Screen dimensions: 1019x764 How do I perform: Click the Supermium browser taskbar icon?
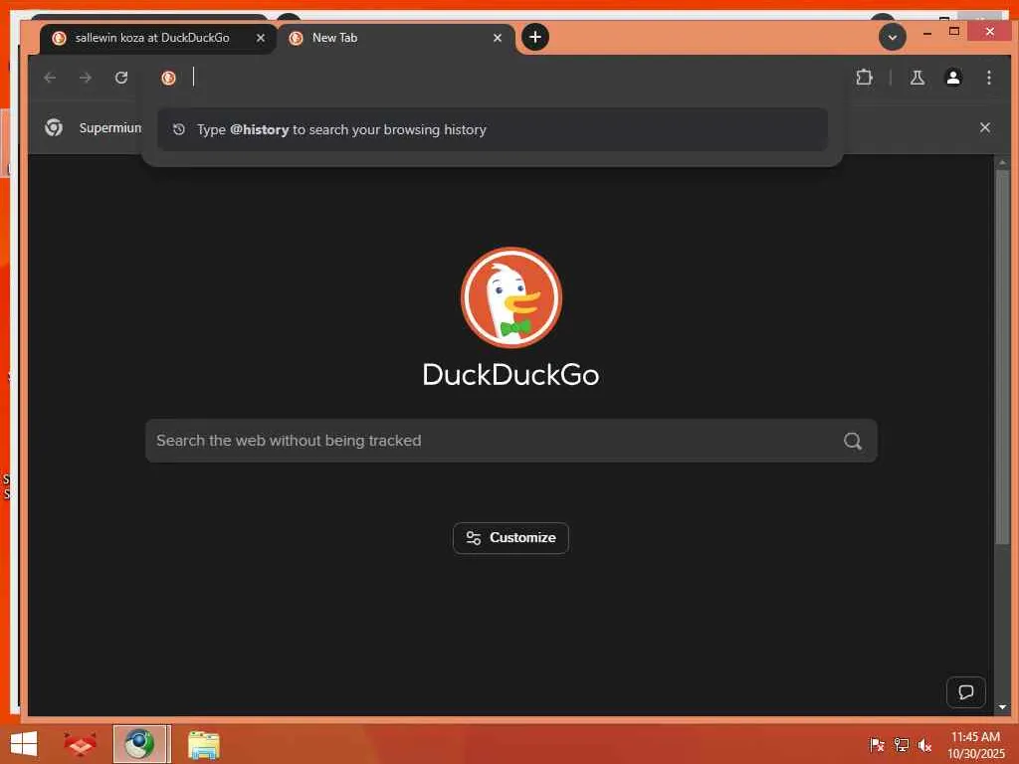click(141, 744)
